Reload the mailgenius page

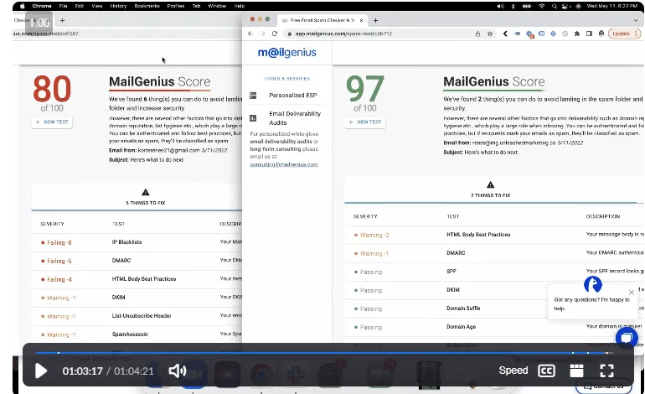coord(275,34)
